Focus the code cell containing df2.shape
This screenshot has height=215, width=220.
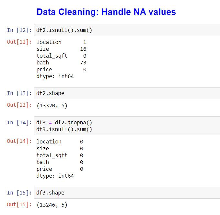(127, 93)
